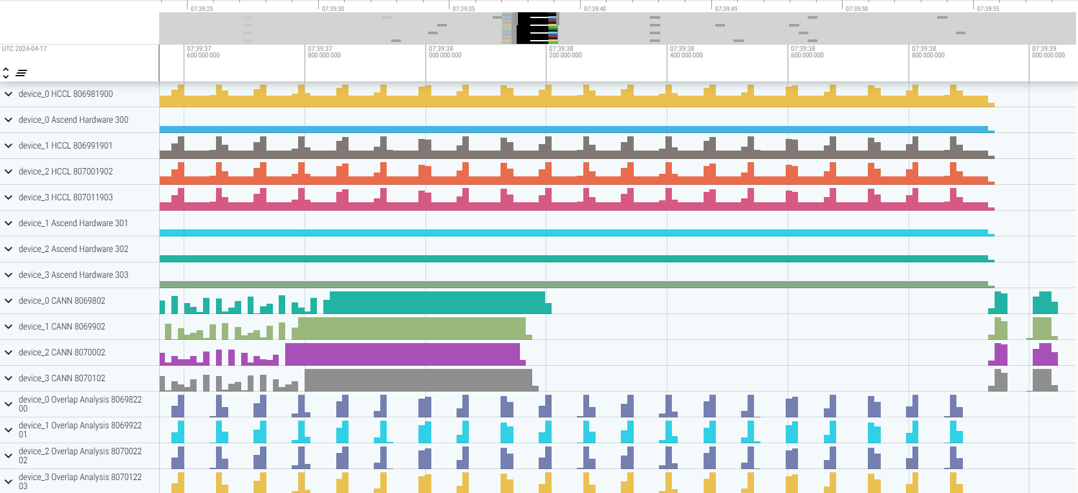Screen dimensions: 1078x493
Task: Select the device_2 Overlap Analysis track title
Action: tap(80, 456)
